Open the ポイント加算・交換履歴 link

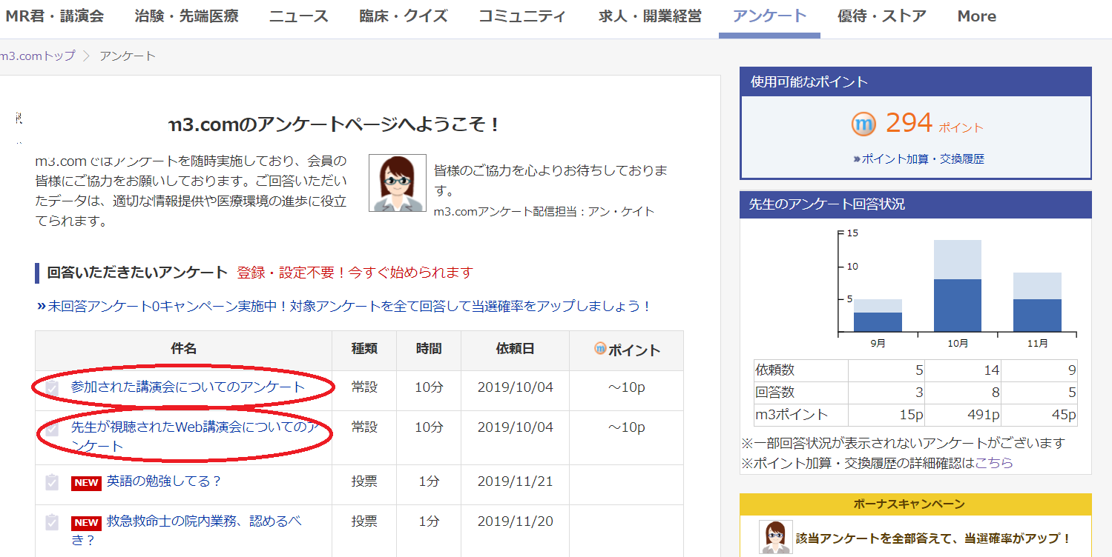click(918, 159)
